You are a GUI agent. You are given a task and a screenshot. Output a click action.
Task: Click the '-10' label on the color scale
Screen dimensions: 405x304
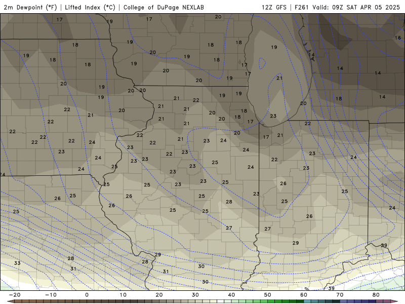point(51,295)
